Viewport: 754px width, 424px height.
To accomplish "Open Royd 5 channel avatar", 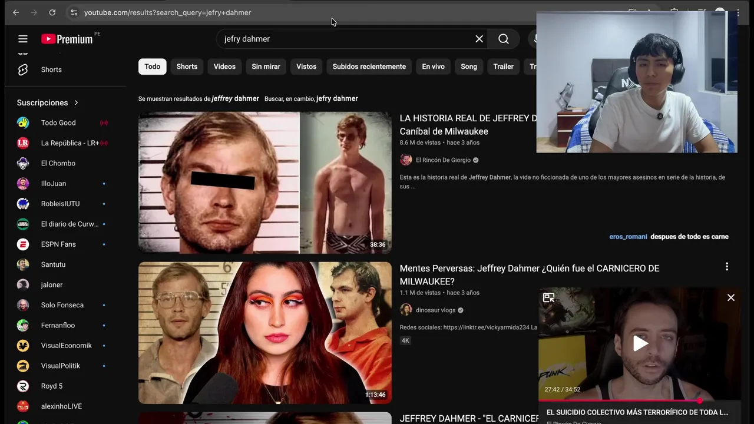I will pos(23,386).
